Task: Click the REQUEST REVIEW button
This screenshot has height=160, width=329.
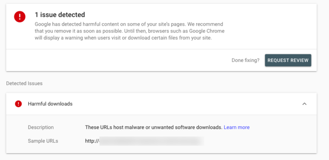Action: click(288, 60)
